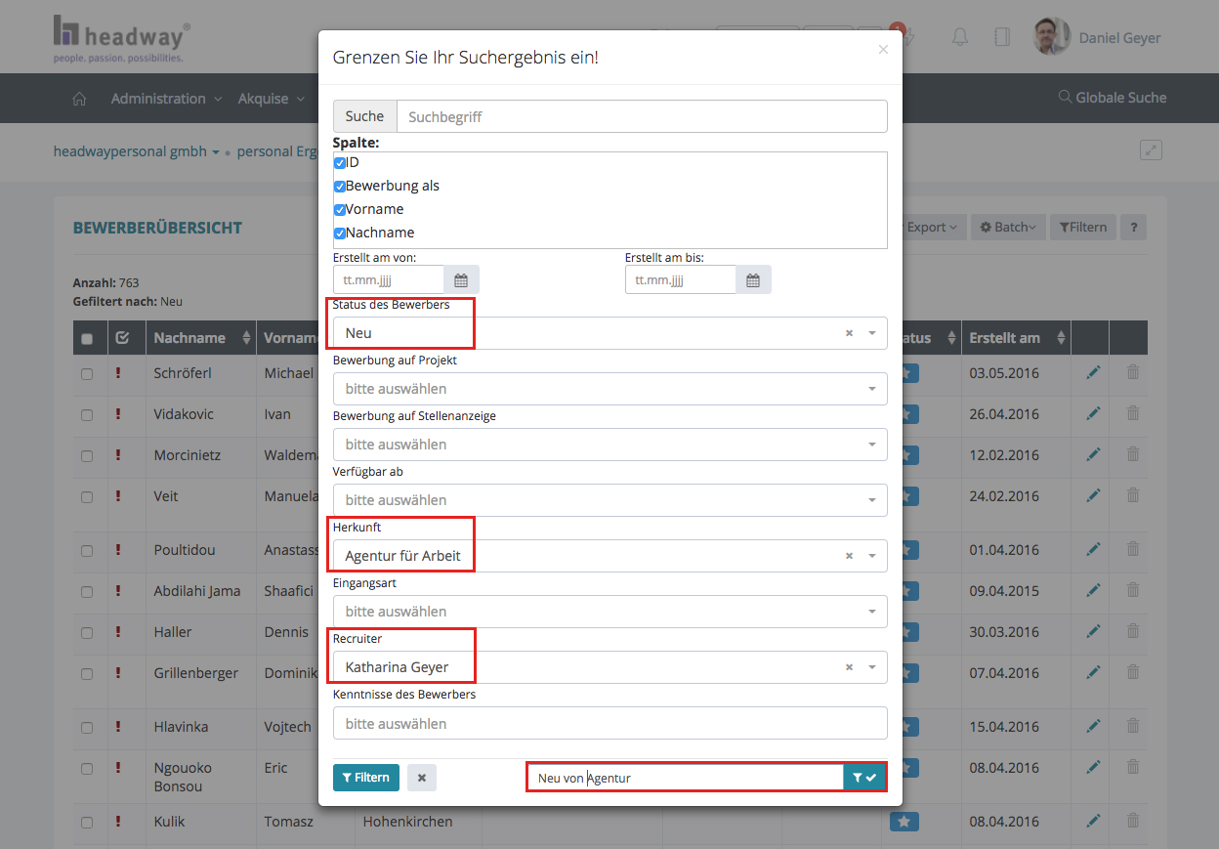Click the Suchbegriff search input field
The width and height of the screenshot is (1219, 849).
[641, 116]
